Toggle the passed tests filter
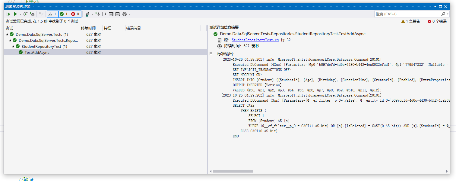Screen dimensions: 456x181 click(x=64, y=14)
